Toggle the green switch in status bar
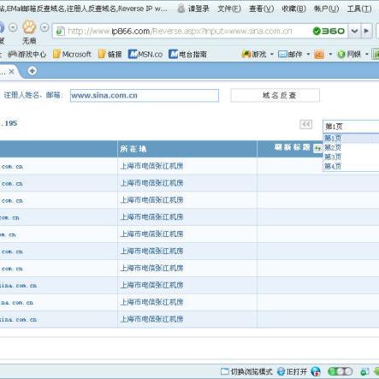379x379 pixels. coord(340,371)
